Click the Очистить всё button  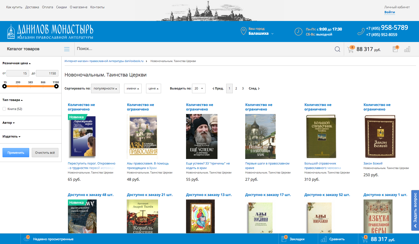45,153
